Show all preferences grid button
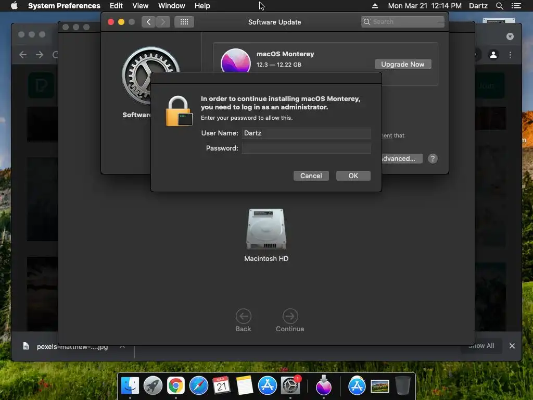 tap(184, 22)
